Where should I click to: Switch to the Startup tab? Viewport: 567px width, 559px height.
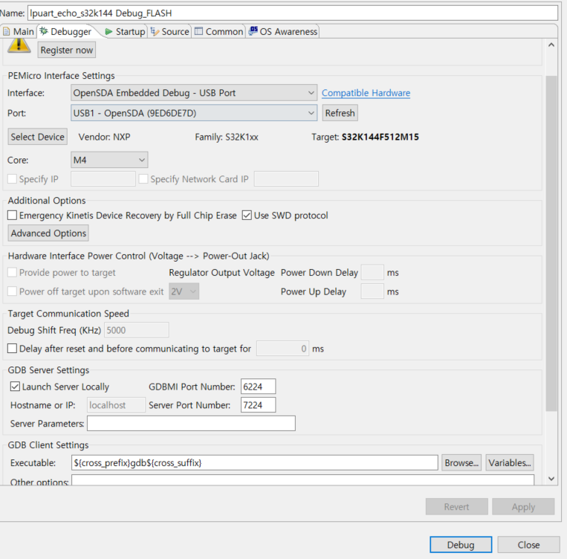coord(126,32)
